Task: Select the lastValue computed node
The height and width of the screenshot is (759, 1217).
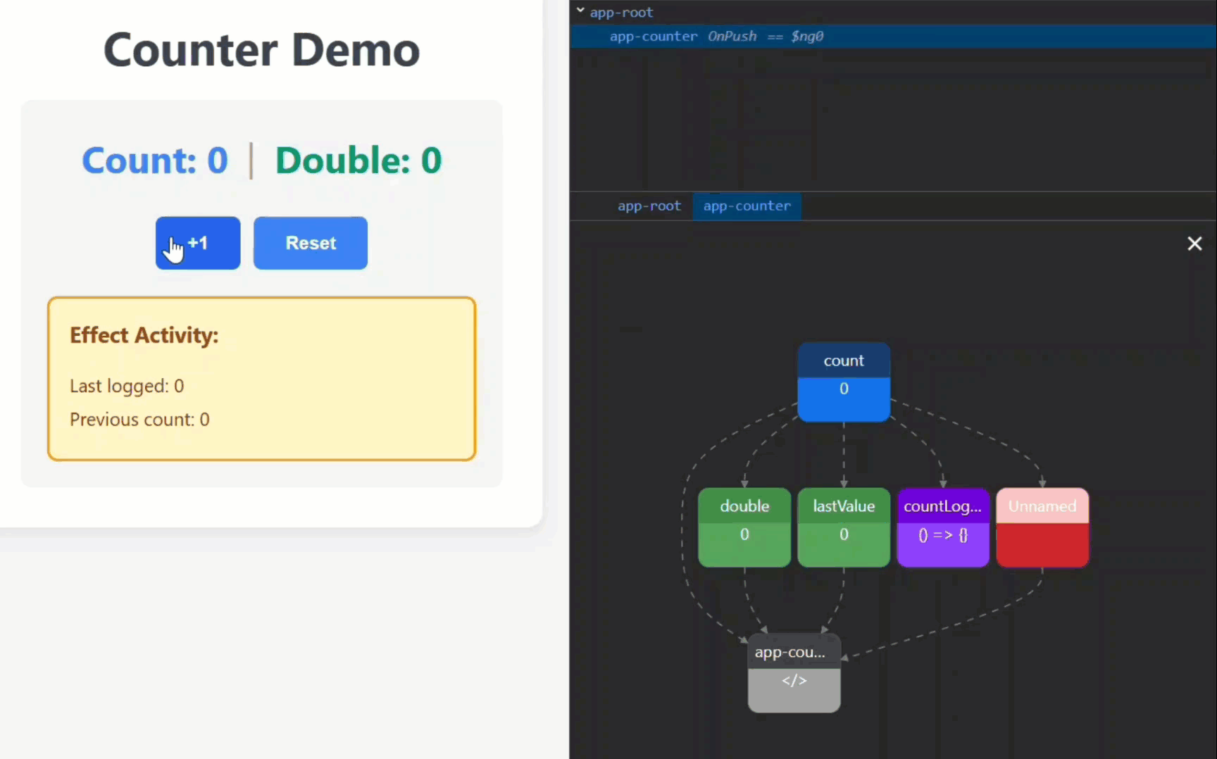Action: (844, 527)
